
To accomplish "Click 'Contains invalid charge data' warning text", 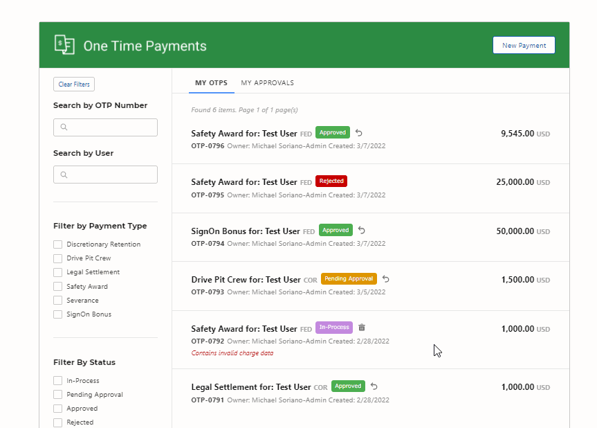I will click(x=232, y=353).
